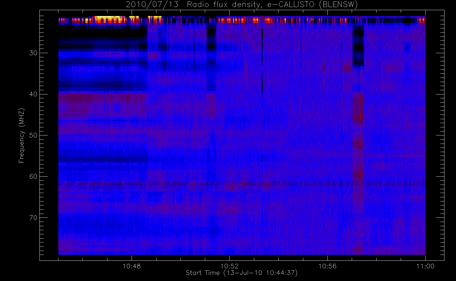This screenshot has width=456, height=281.
Task: Click the 'Start Time (13-Jul-10 10:44:37)' label
Action: (x=242, y=273)
